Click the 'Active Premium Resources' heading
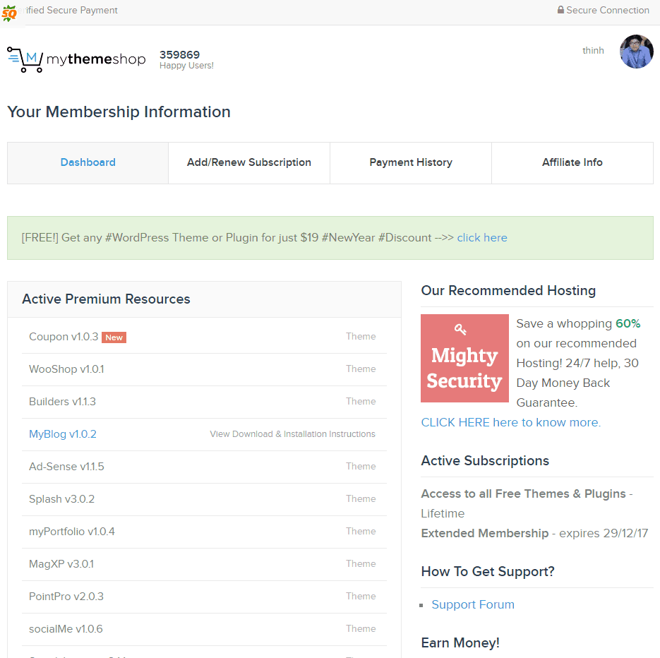Image resolution: width=660 pixels, height=658 pixels. (106, 299)
